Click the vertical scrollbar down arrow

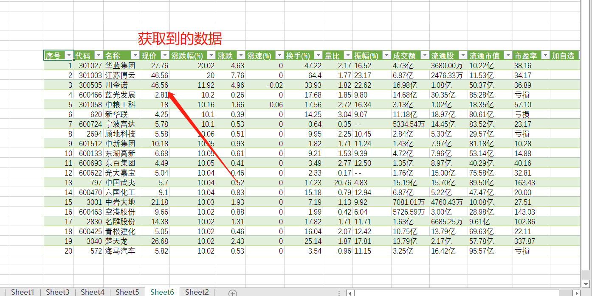click(x=586, y=283)
